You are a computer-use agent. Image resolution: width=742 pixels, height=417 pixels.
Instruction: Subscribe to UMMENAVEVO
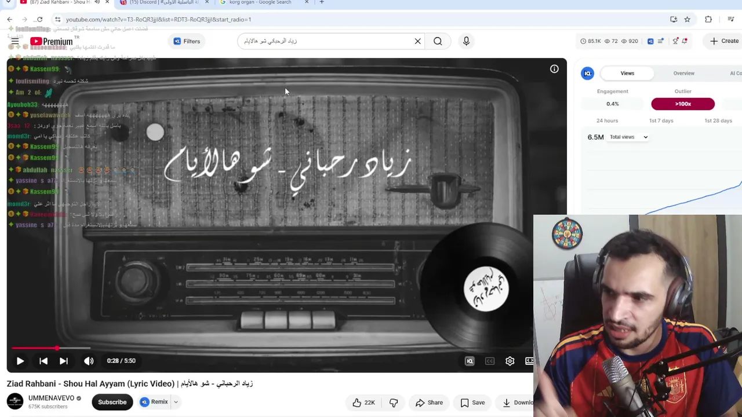click(x=112, y=402)
